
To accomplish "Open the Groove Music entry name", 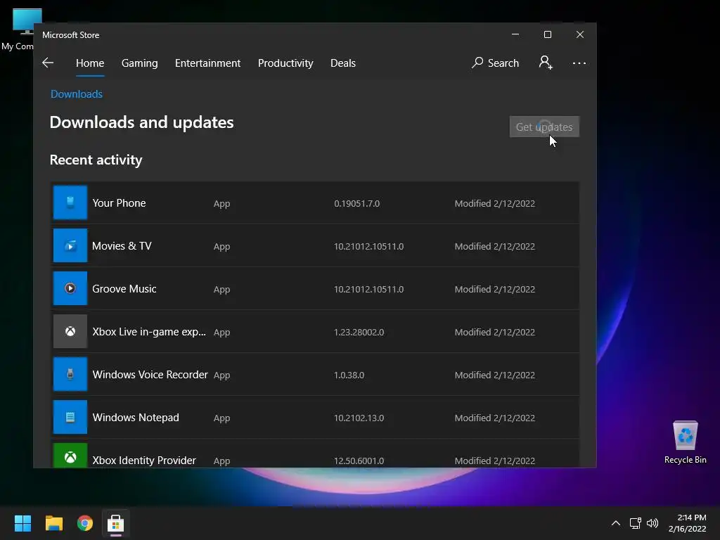I will (124, 289).
